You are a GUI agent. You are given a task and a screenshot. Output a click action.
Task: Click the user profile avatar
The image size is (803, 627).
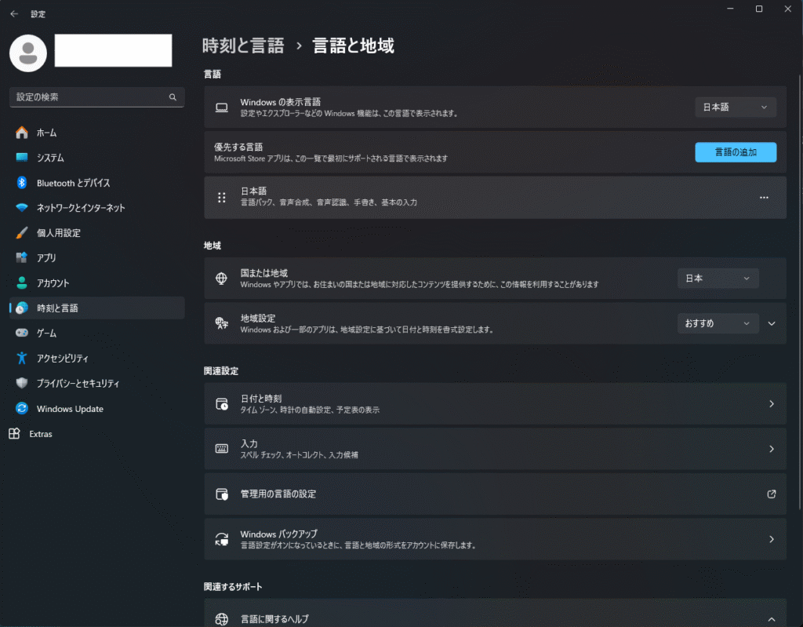click(x=28, y=52)
